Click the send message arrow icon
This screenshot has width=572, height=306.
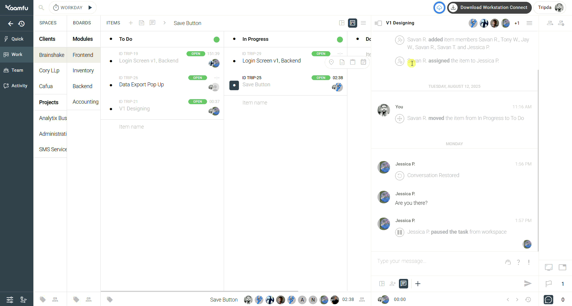coord(528,284)
